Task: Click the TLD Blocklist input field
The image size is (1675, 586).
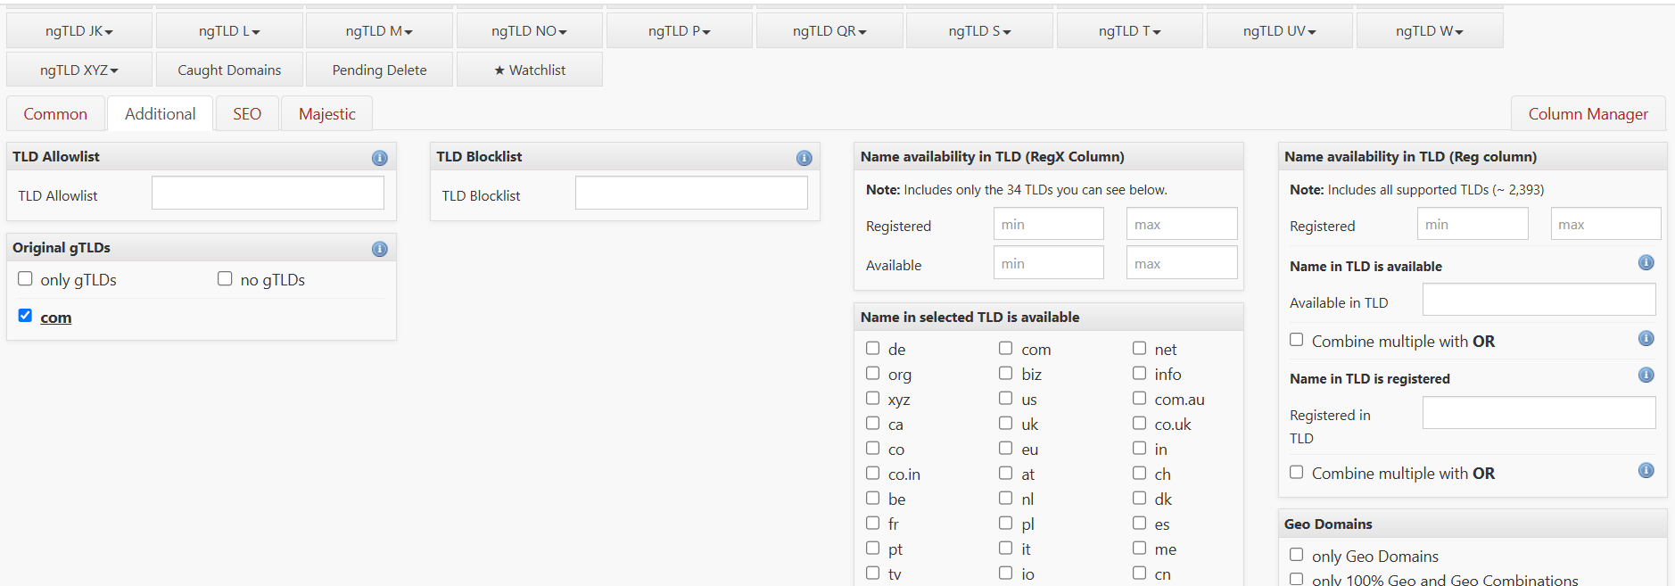Action: pyautogui.click(x=691, y=194)
